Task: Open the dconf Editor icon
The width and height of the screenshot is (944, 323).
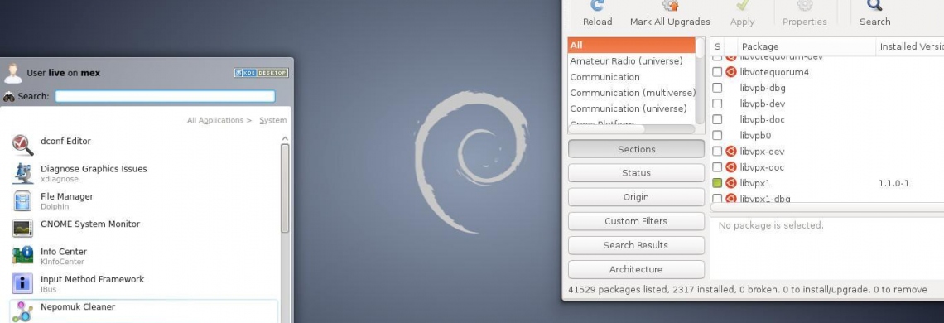Action: [23, 145]
